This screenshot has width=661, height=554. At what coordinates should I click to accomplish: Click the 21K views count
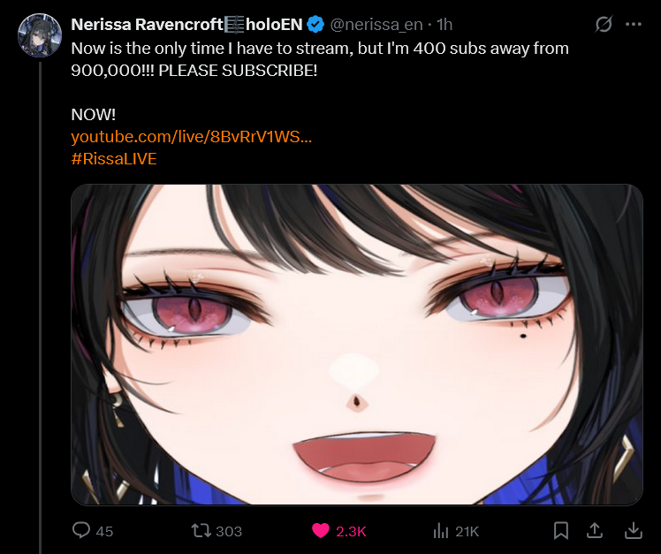(x=467, y=531)
